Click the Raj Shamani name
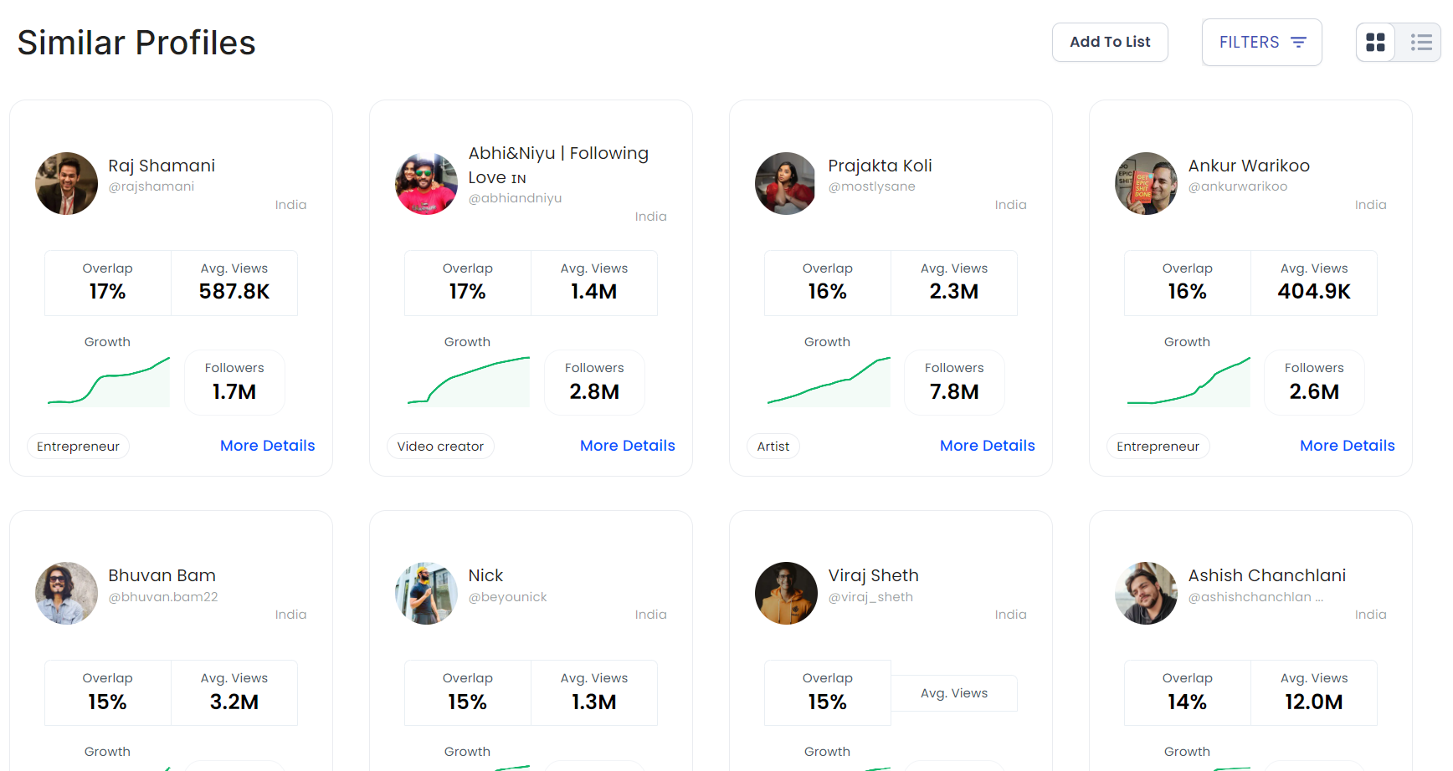This screenshot has width=1453, height=771. 162,166
